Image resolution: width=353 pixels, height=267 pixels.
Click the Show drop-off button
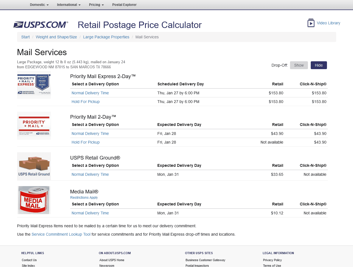coord(299,65)
